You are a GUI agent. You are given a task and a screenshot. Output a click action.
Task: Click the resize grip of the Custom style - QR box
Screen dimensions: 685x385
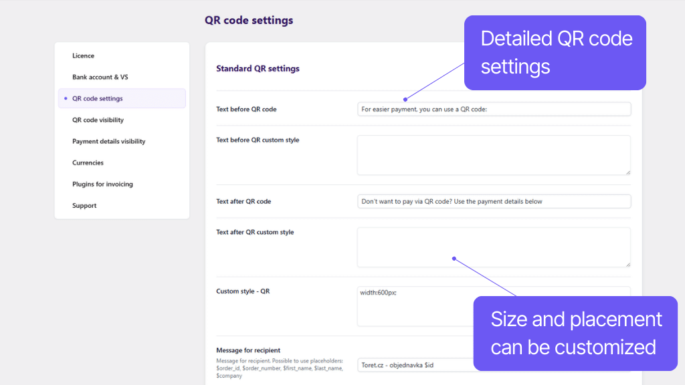(x=627, y=325)
